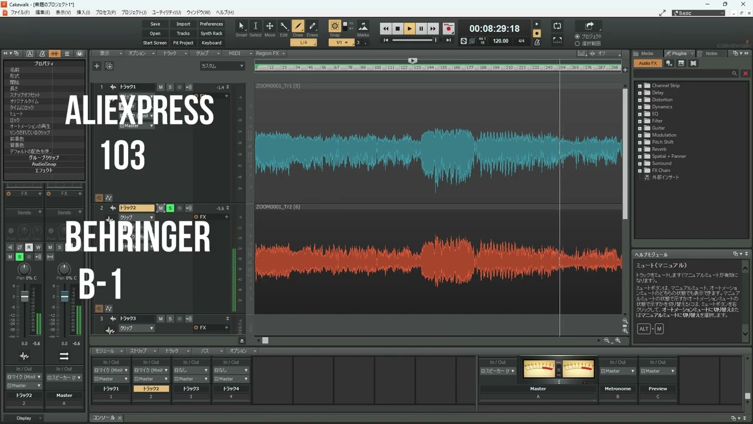Mute トラック1 in track view
753x424 pixels.
click(x=161, y=87)
